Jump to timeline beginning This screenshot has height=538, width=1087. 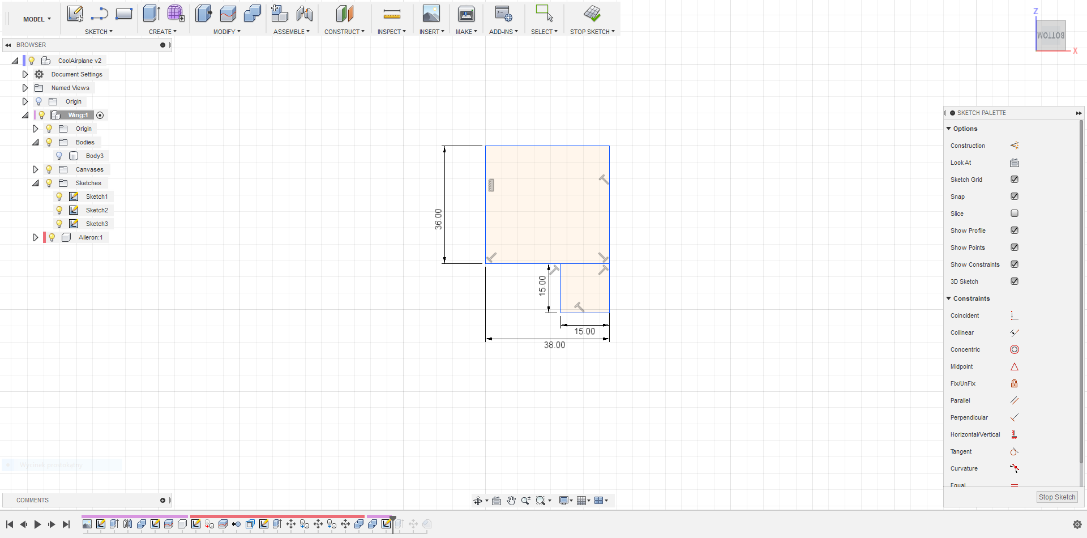point(10,524)
